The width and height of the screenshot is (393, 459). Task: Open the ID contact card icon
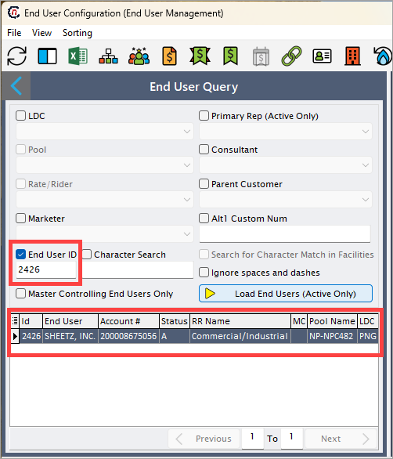(x=322, y=56)
